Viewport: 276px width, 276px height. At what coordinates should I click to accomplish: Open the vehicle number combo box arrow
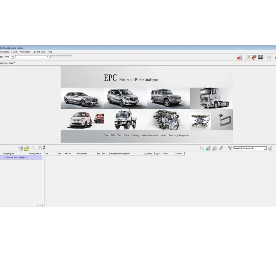point(48,57)
